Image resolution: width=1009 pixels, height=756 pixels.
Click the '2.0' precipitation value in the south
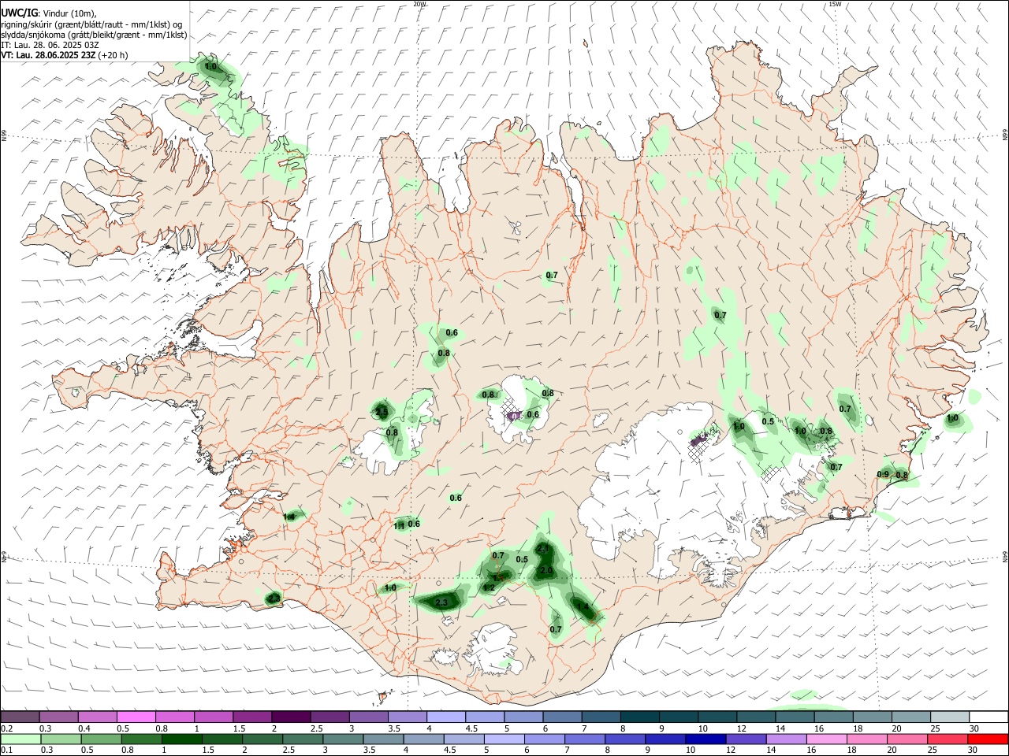(x=546, y=571)
